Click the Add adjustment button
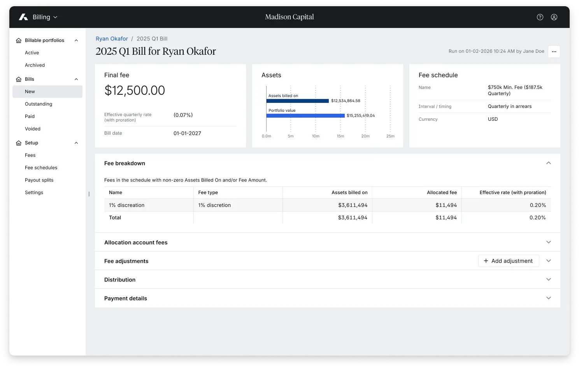Image resolution: width=579 pixels, height=368 pixels. point(509,261)
